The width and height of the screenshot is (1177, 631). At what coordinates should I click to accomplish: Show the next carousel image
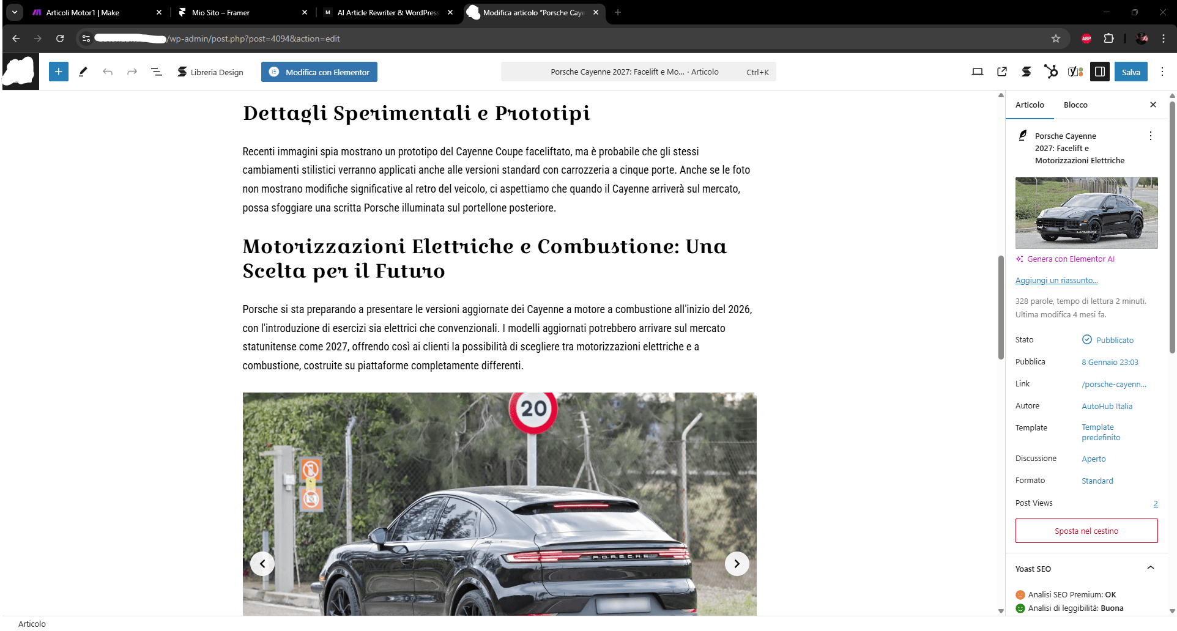coord(737,563)
